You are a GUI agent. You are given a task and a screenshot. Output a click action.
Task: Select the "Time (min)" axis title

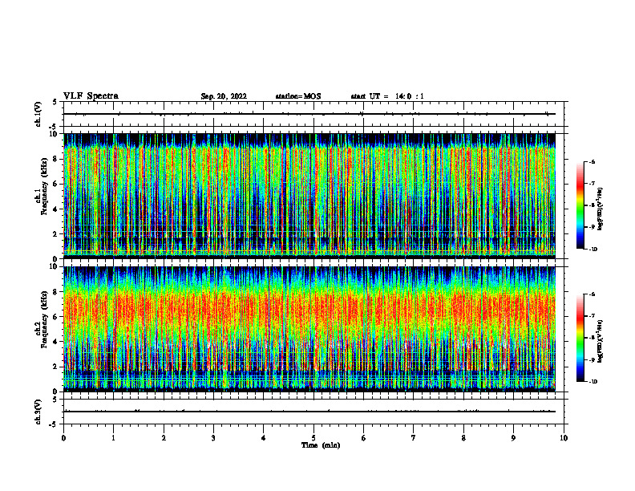click(x=321, y=445)
